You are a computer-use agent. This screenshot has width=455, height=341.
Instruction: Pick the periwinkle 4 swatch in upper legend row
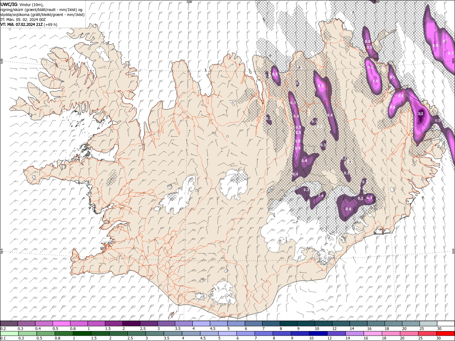pos(201,324)
